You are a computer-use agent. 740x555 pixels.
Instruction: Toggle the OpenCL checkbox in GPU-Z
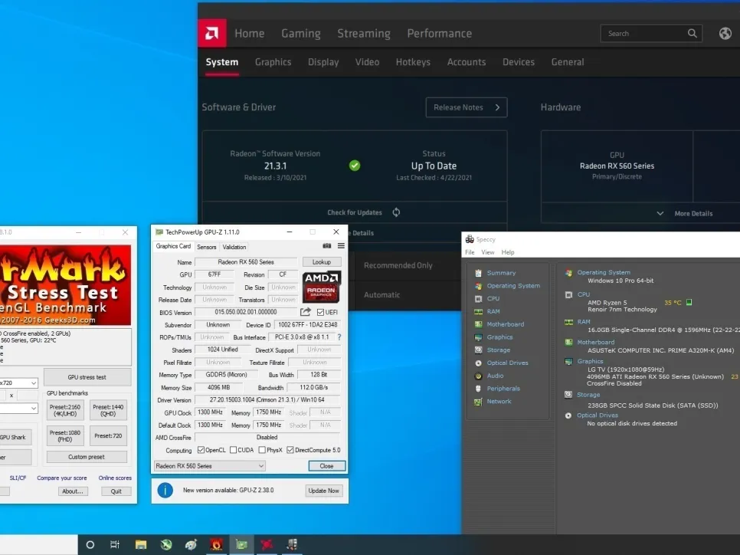[x=201, y=450]
